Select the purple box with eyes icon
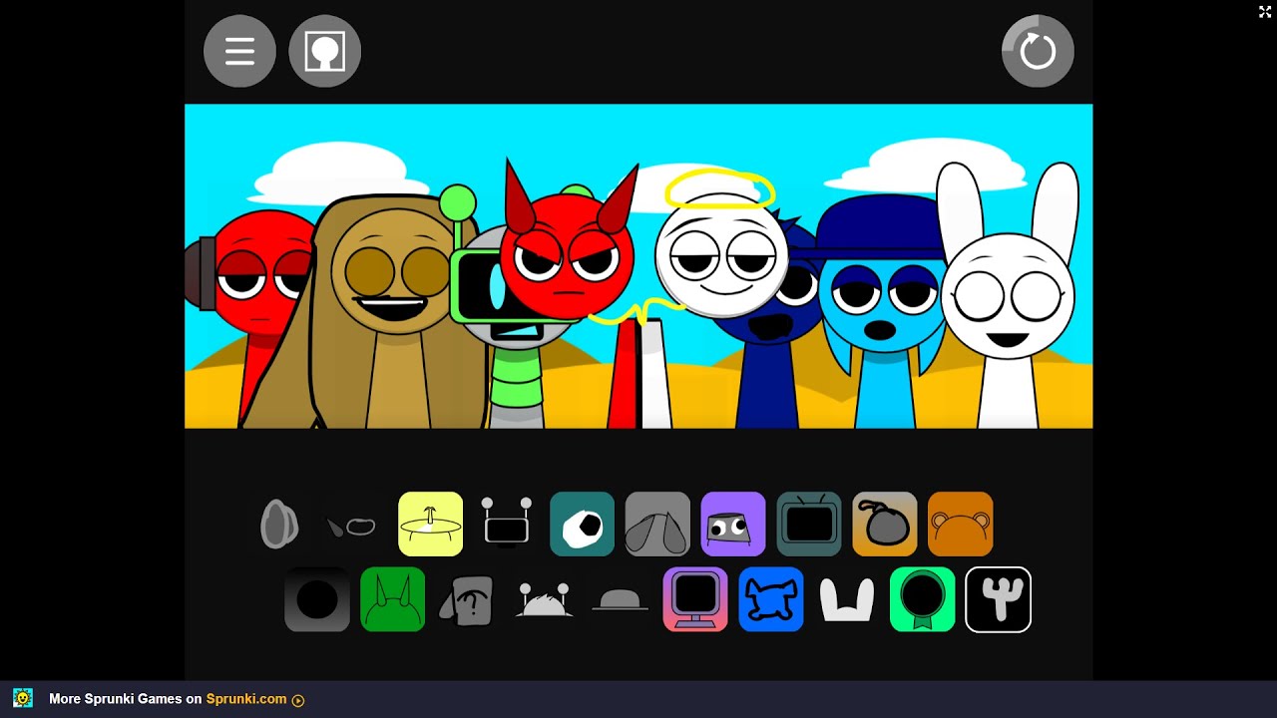 pyautogui.click(x=733, y=524)
